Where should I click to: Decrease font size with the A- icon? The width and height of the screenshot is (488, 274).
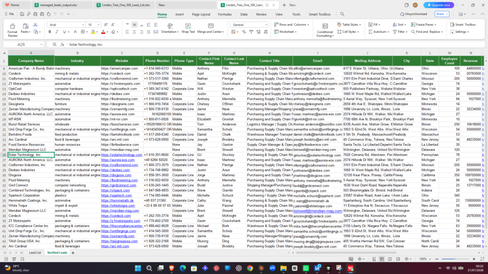pyautogui.click(x=113, y=25)
